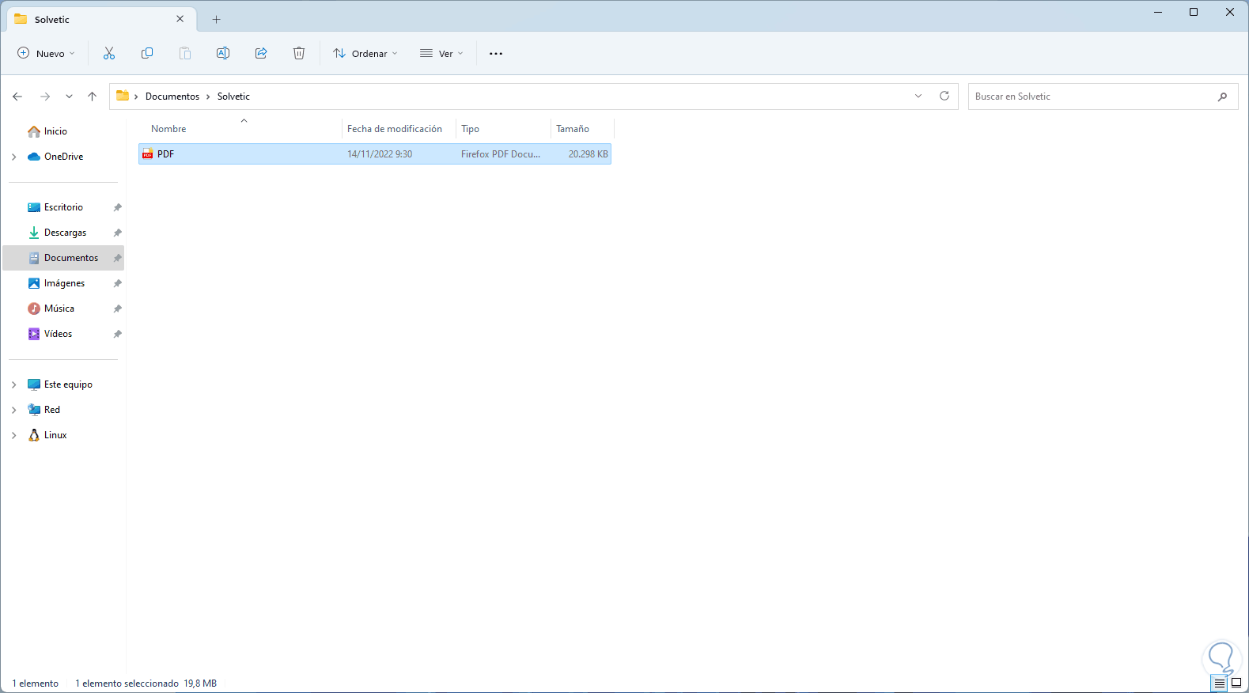The width and height of the screenshot is (1249, 693).
Task: Go forward with the right arrow
Action: (45, 97)
